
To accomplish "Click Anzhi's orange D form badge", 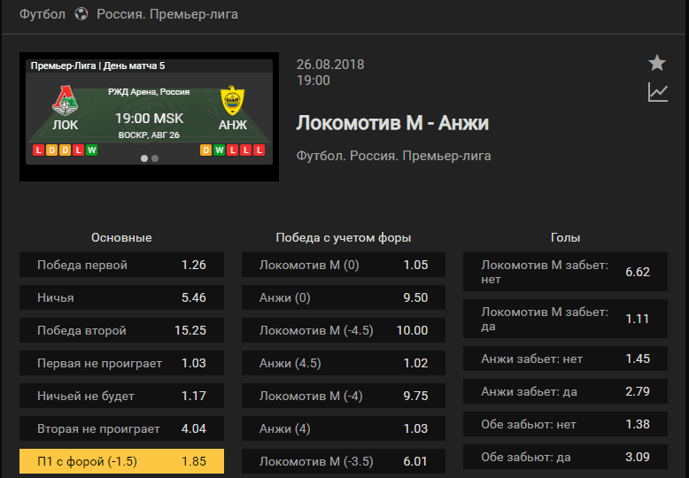I will coord(205,150).
